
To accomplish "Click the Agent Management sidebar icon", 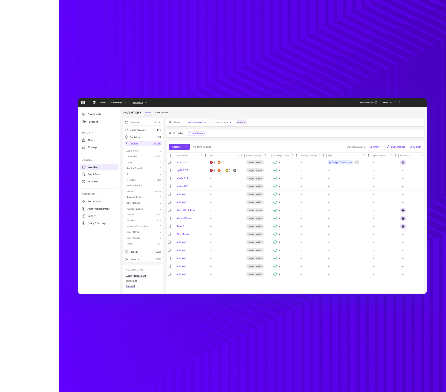I will pos(84,209).
